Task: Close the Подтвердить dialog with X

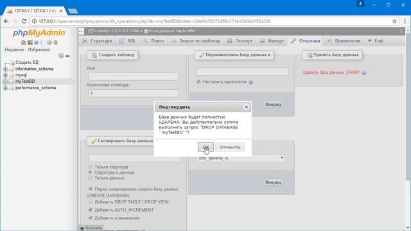Action: [x=246, y=107]
